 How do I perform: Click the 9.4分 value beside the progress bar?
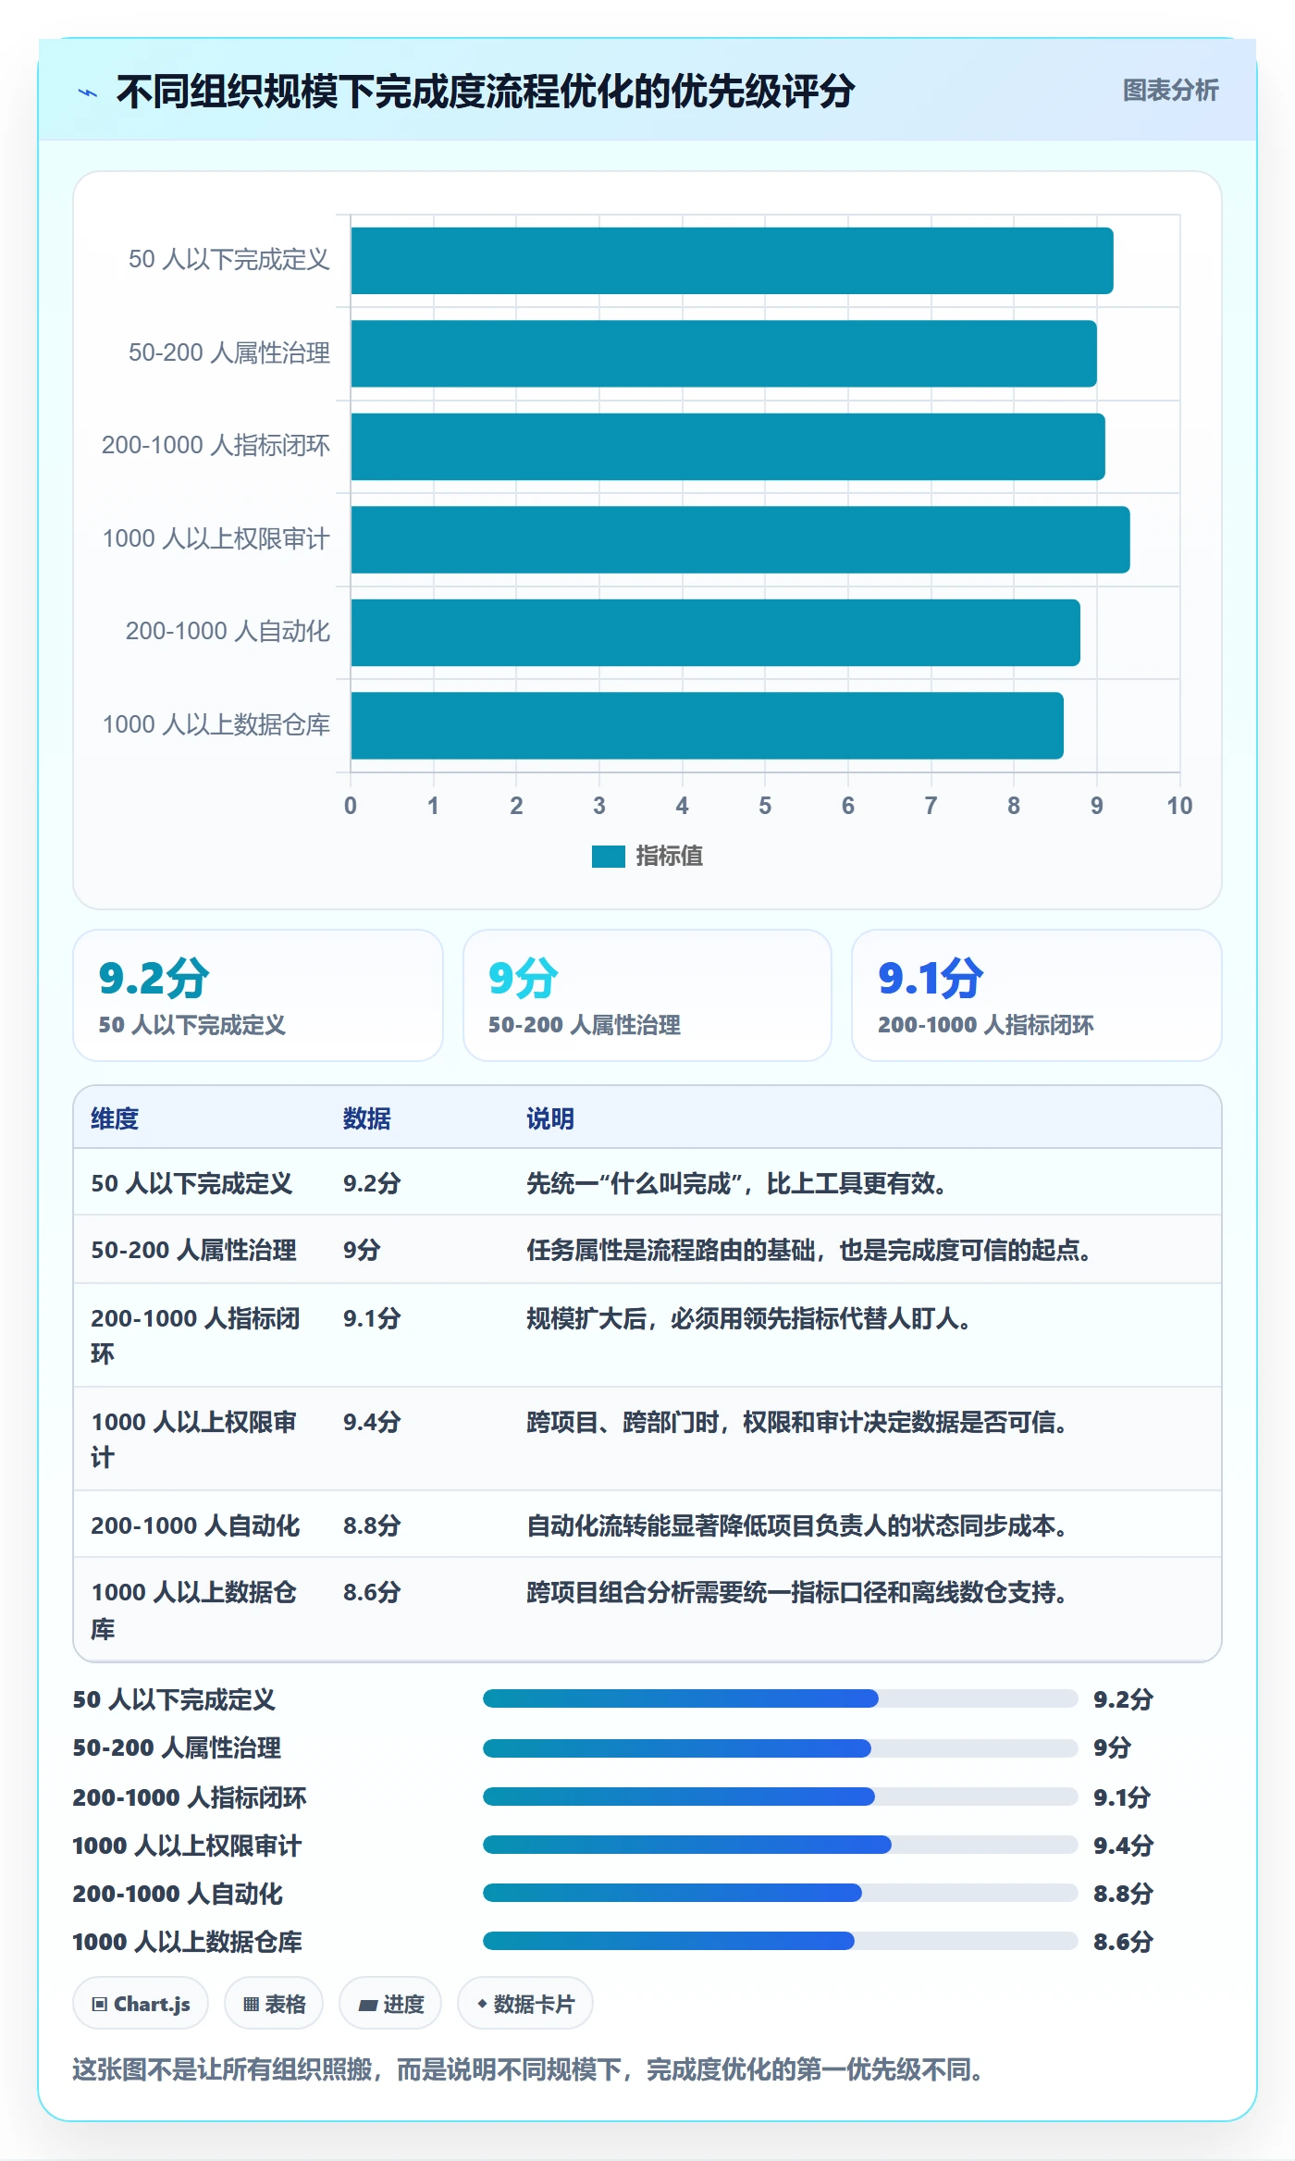tap(1123, 1846)
